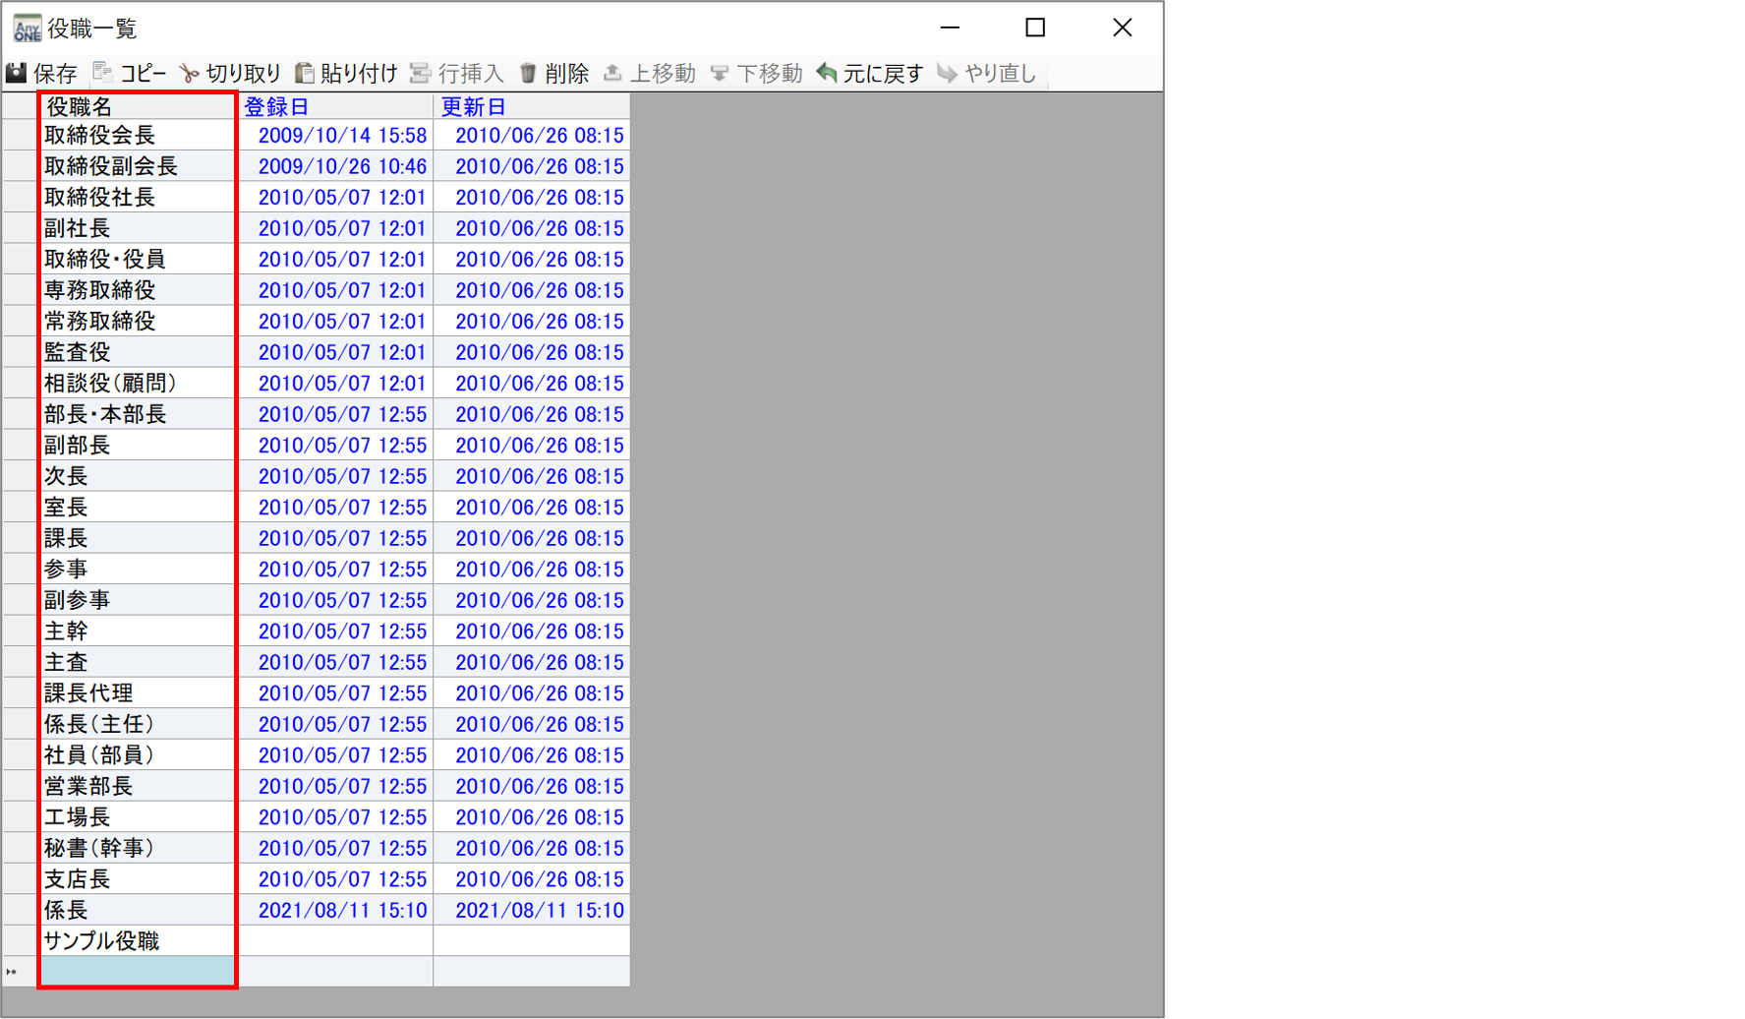
Task: Select the 監査役 row header
Action: [20, 352]
